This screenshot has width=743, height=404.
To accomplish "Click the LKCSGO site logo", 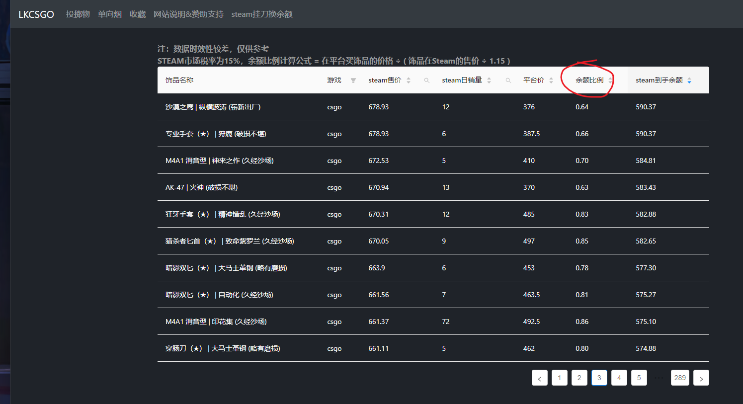I will coord(36,14).
